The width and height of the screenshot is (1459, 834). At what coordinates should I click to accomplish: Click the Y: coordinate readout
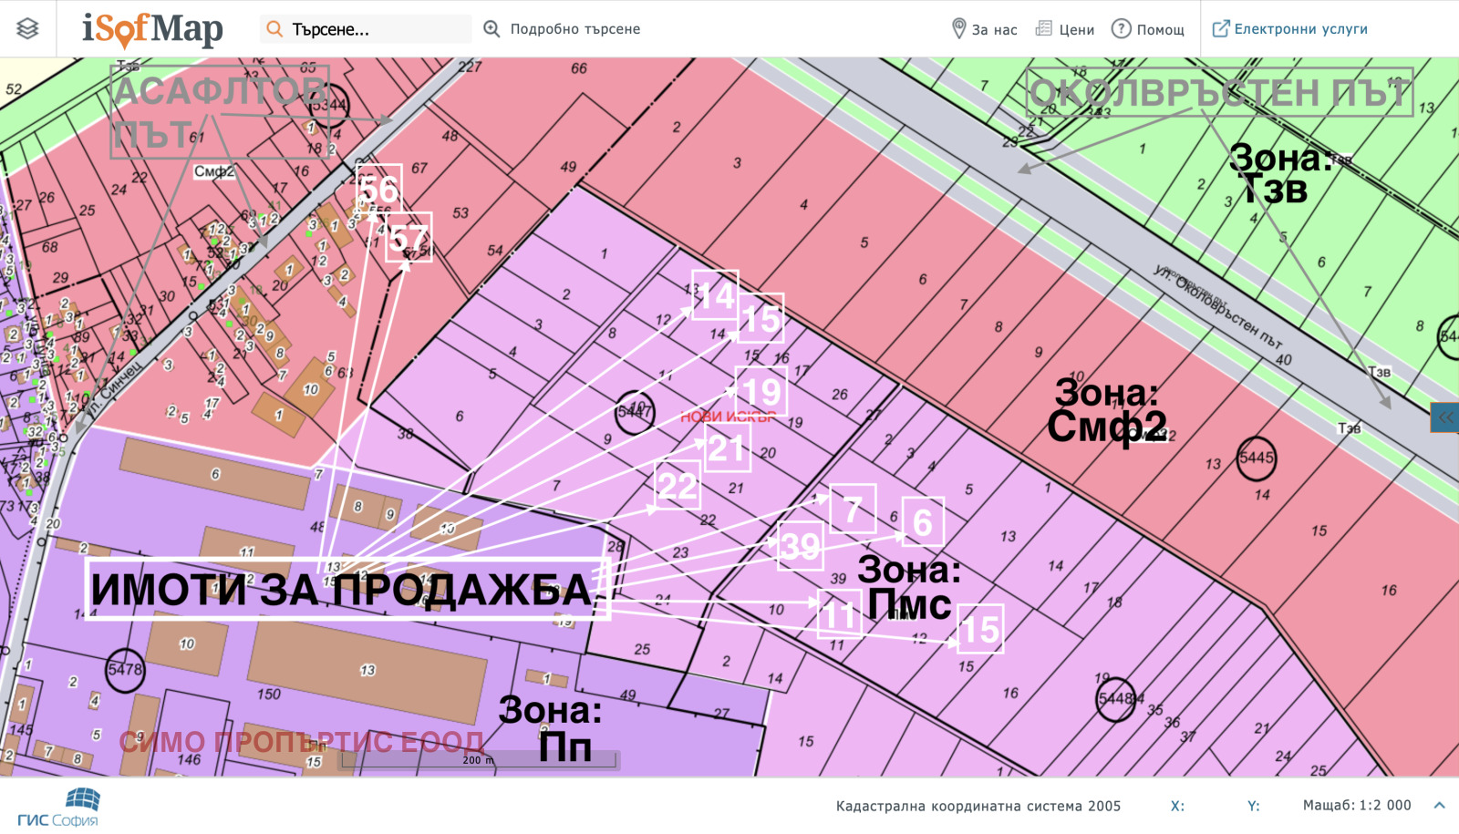1253,806
